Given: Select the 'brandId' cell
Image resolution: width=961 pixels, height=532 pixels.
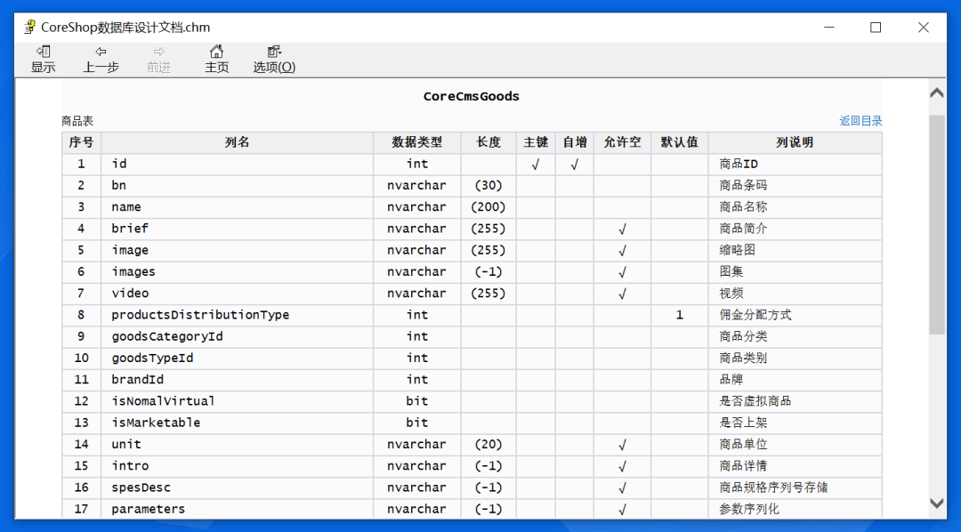Looking at the screenshot, I should (238, 379).
